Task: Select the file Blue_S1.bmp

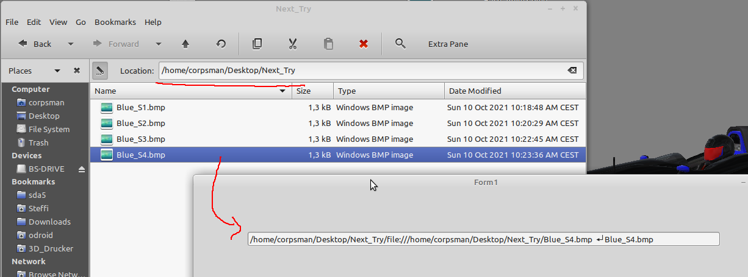Action: click(x=140, y=107)
